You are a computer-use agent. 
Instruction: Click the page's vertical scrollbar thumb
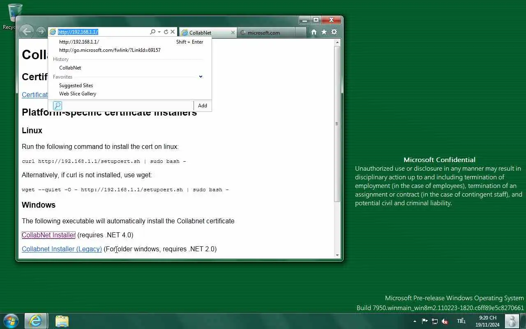click(337, 124)
